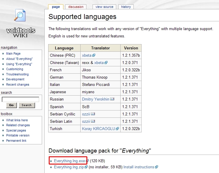Click the German language cell
219x173 pixels.
(x=65, y=77)
